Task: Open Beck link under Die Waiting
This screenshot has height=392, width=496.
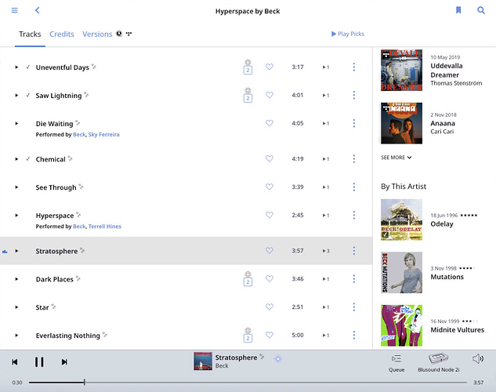Action: point(79,135)
